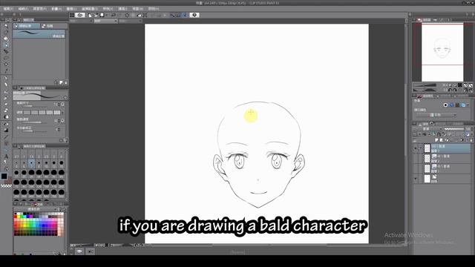Click the rightmost icon in the Navigator's upper icon row
The width and height of the screenshot is (475, 267).
coord(471,85)
